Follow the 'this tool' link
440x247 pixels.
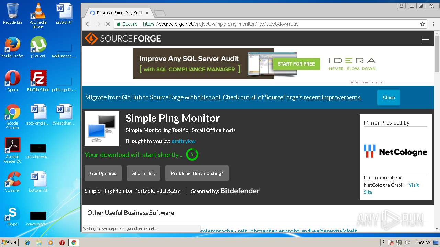[x=209, y=97]
